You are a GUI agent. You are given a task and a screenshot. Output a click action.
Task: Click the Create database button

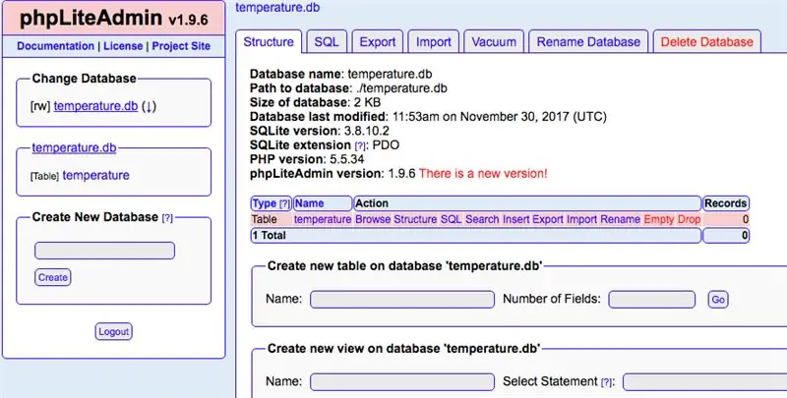pos(53,277)
